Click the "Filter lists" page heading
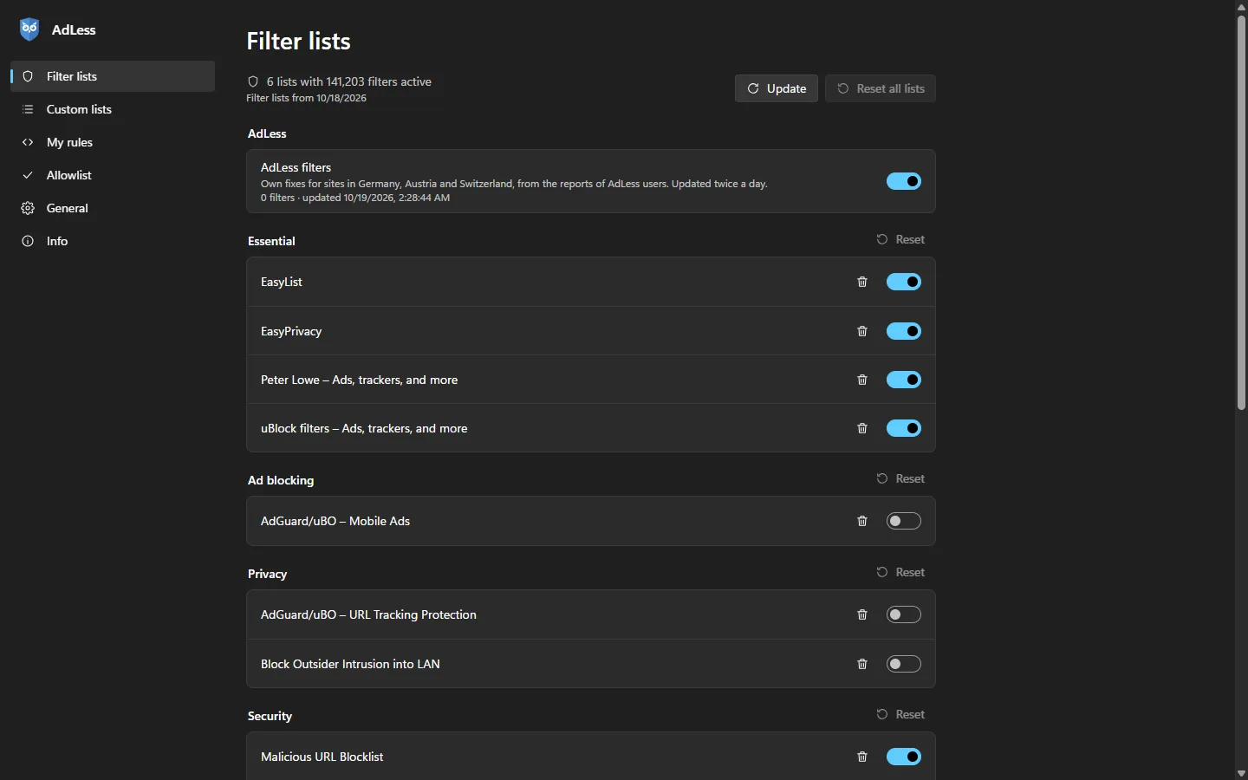1248x780 pixels. [299, 41]
